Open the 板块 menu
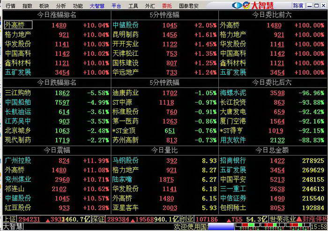This screenshot has height=231, width=328. point(44,6)
